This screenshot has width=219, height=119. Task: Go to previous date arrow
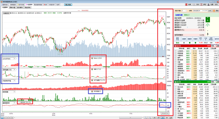tap(205, 11)
